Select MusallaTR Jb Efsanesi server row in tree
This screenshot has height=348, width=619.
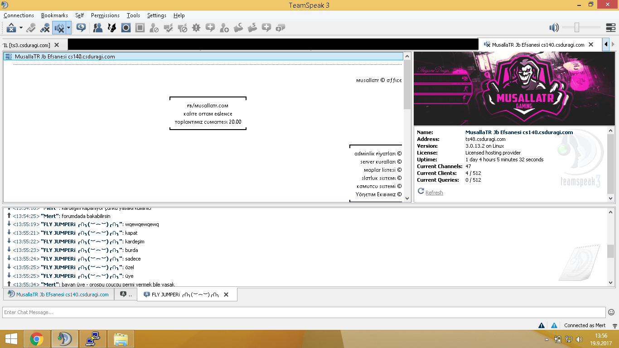tap(203, 57)
